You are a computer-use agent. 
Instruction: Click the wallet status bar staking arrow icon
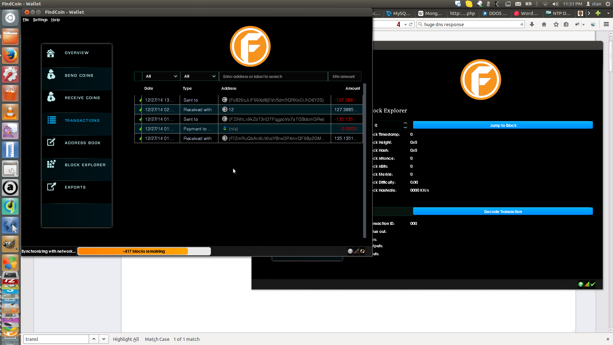point(350,251)
